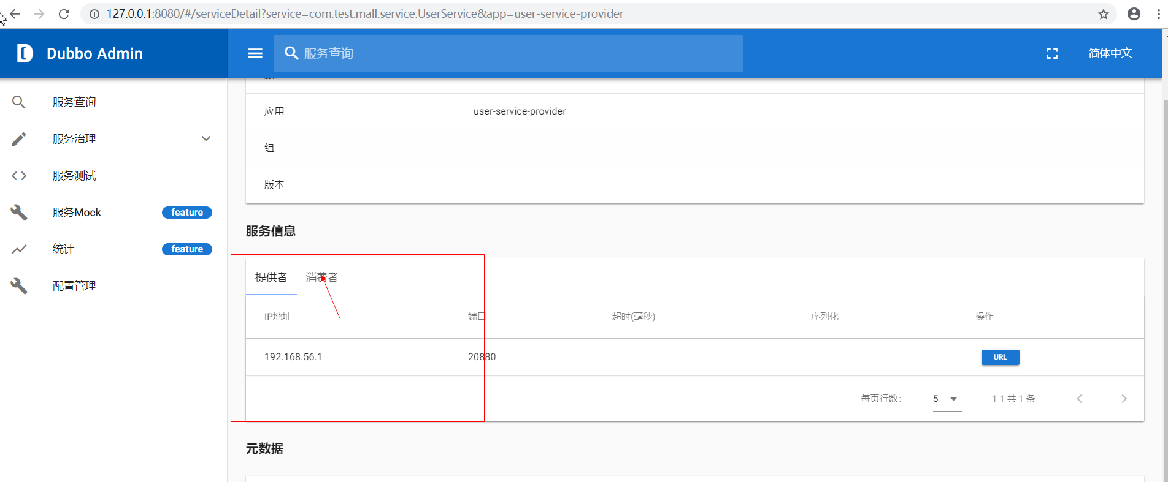
Task: Focus the 服务查询 search input field
Action: 509,53
